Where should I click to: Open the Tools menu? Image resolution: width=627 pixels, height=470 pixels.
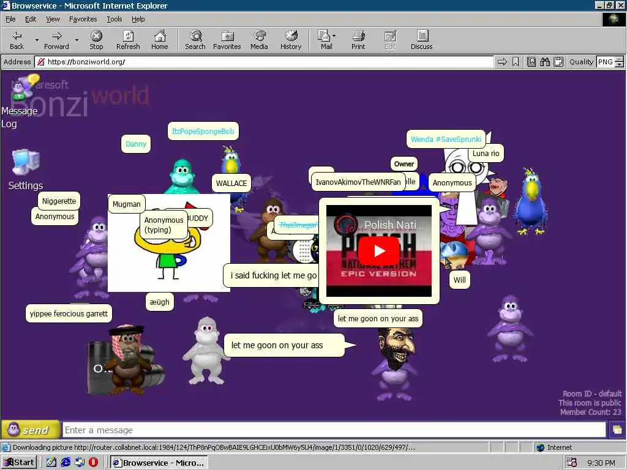pyautogui.click(x=114, y=19)
